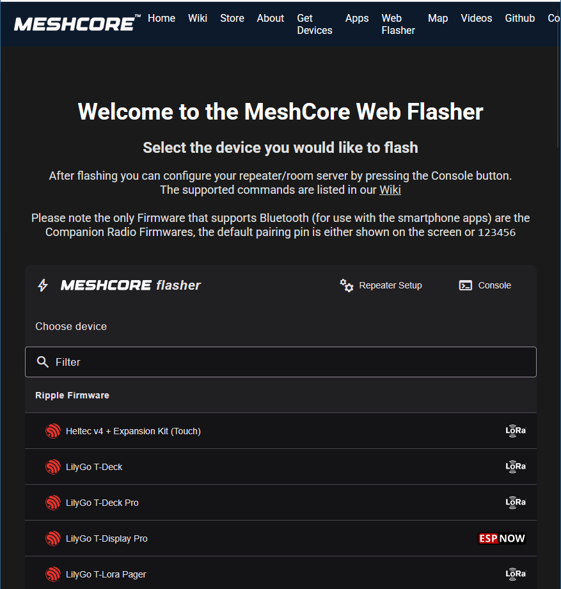561x589 pixels.
Task: Click Espressif icon beside LilyGo T-Lora Pager
Action: click(x=52, y=574)
